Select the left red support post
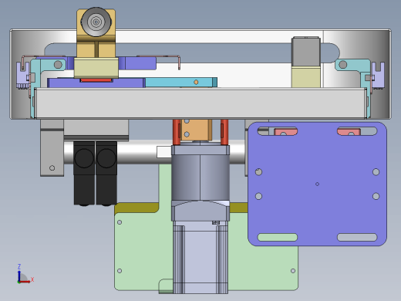Image resolution: width=401 pixels, height=301 pixels. 177,132
